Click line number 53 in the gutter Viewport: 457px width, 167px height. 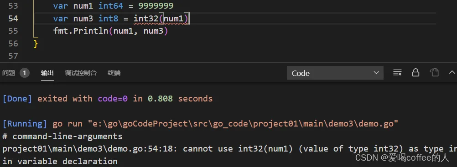(x=13, y=6)
